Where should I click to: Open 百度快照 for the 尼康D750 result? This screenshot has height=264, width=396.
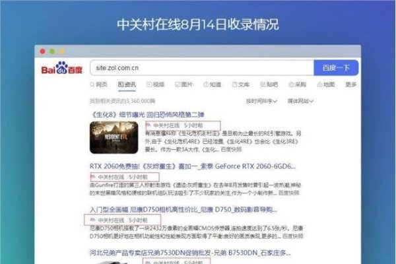click(x=292, y=236)
